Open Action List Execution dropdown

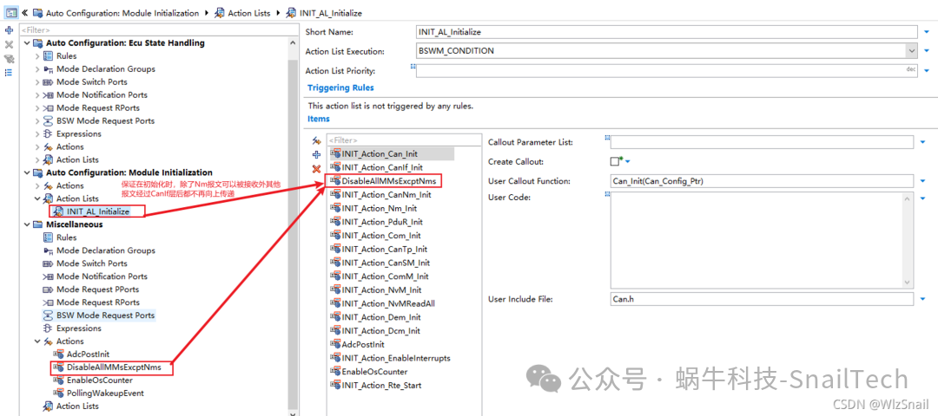[911, 51]
